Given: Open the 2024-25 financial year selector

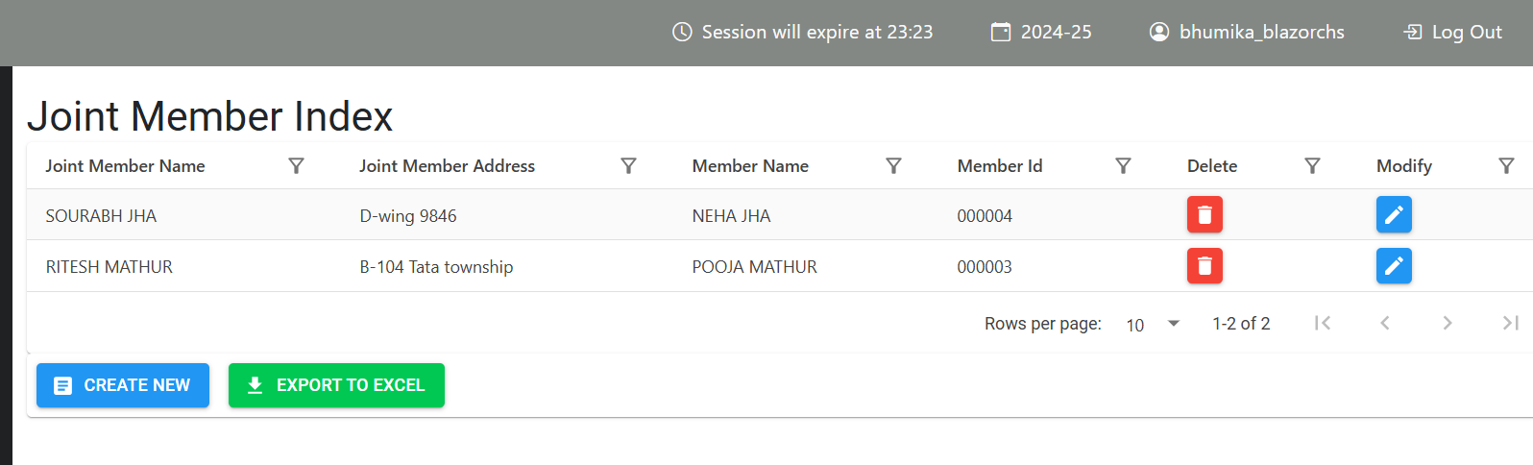Looking at the screenshot, I should coord(1041,32).
